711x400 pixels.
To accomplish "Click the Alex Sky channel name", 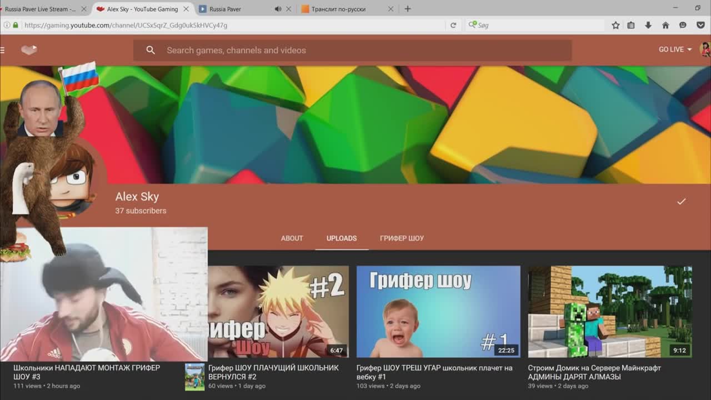I will 137,197.
